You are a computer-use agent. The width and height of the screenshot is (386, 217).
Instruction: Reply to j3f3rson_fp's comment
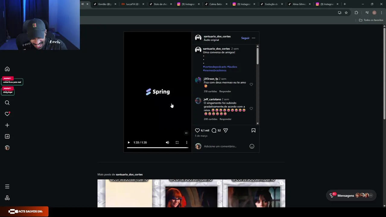point(225,91)
